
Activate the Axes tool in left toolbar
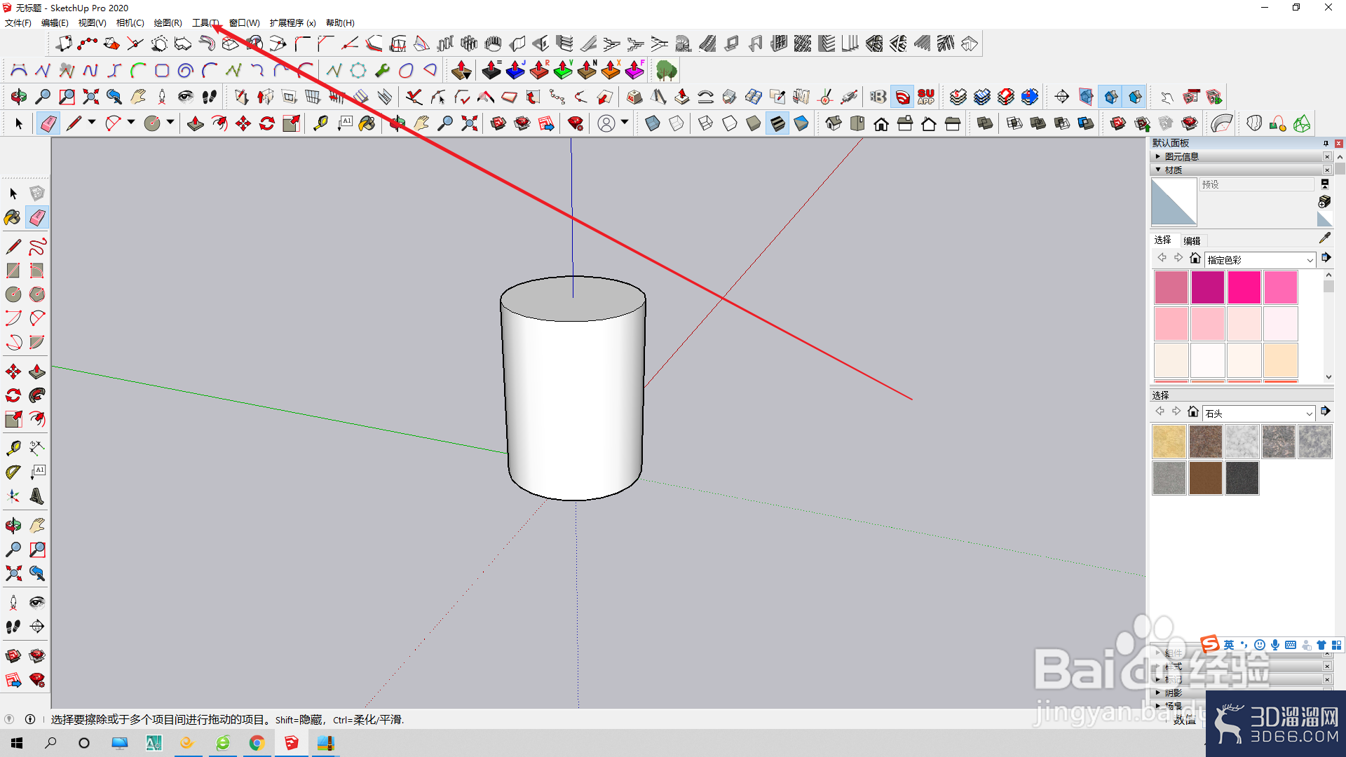13,496
